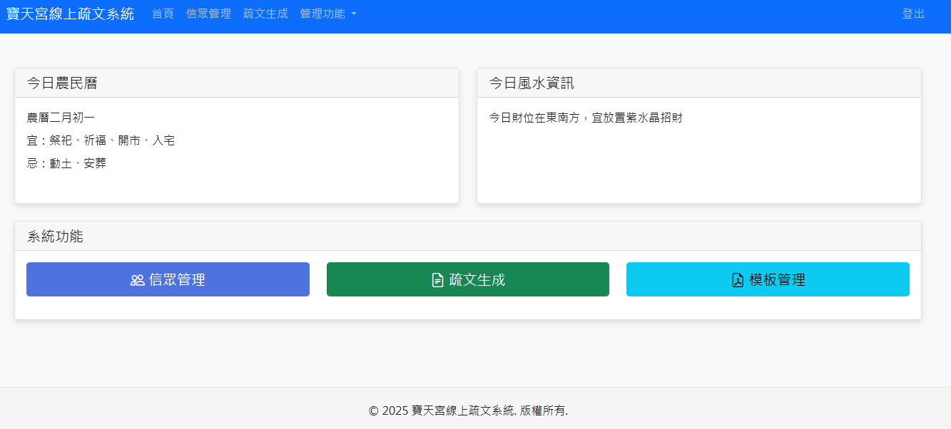The image size is (951, 429).
Task: Select the 系統功能 section header
Action: coord(54,236)
